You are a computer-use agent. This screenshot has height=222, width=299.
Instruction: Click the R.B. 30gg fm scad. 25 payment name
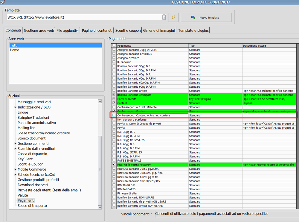click(x=131, y=140)
